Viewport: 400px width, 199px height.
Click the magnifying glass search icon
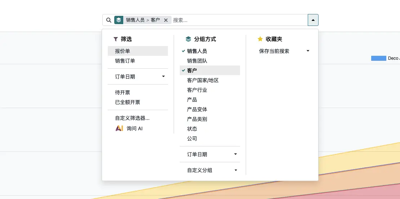point(109,20)
